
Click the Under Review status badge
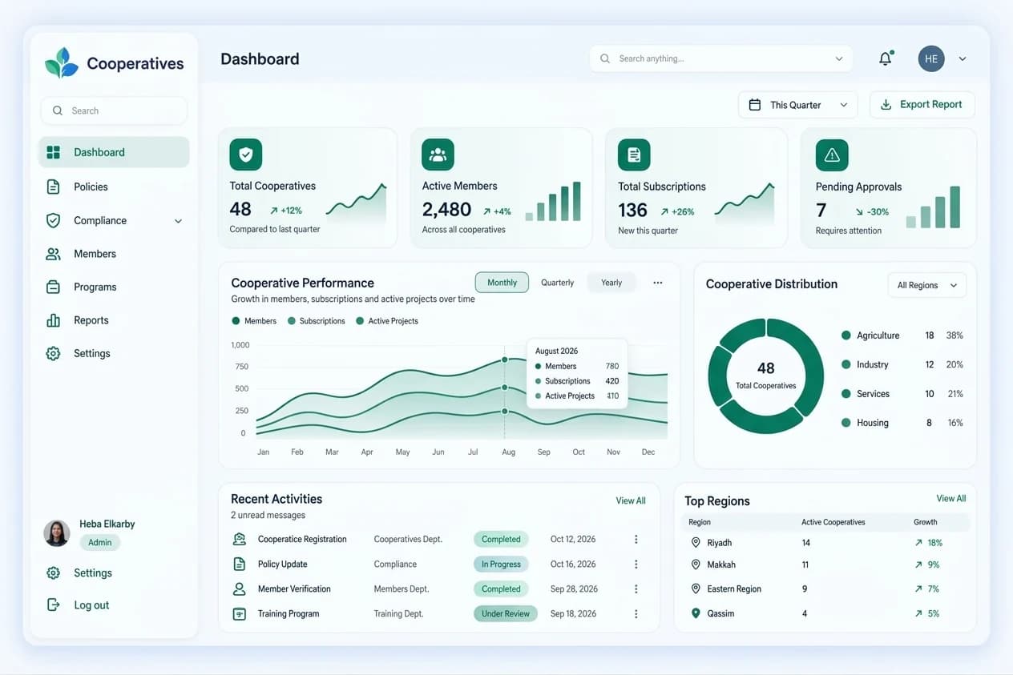point(506,613)
